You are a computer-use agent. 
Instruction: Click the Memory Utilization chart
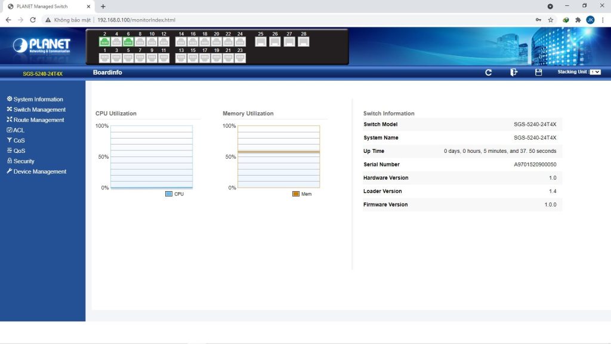click(x=279, y=157)
